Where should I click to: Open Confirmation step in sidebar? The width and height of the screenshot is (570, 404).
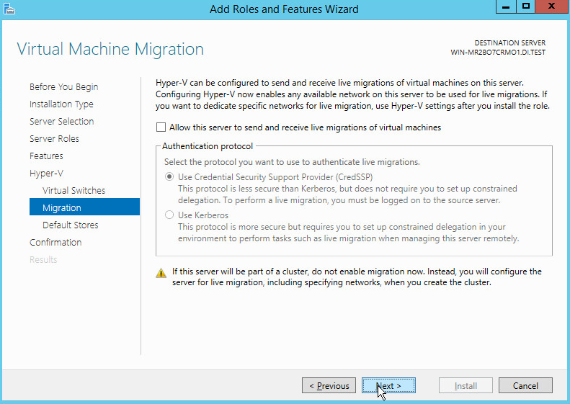[x=55, y=243]
